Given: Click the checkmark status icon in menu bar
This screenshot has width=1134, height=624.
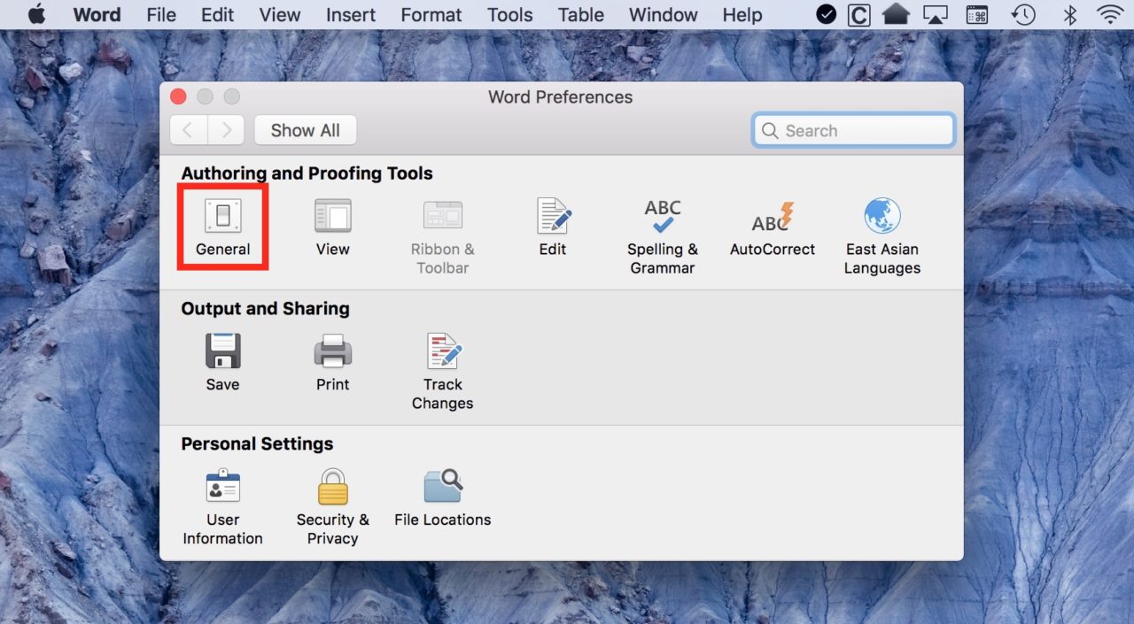Looking at the screenshot, I should [827, 14].
